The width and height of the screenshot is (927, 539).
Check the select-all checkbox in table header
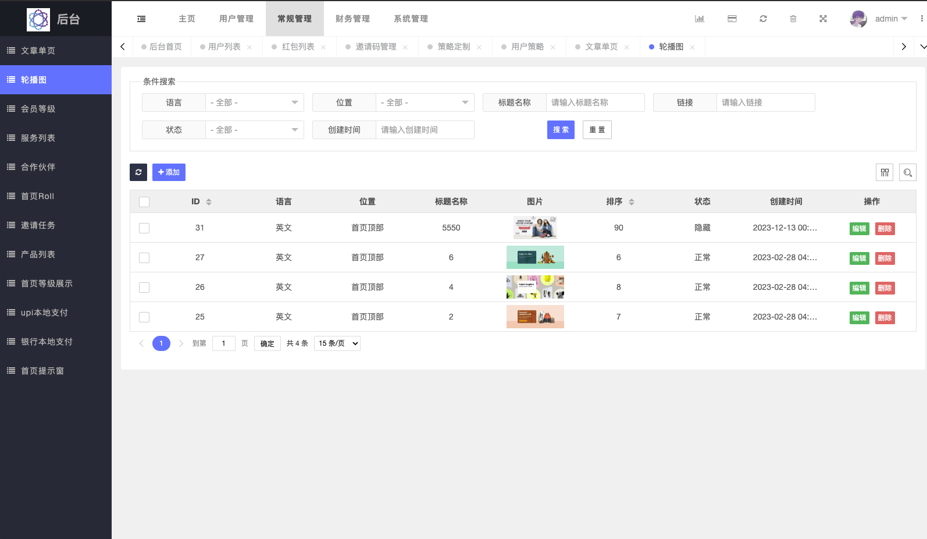click(144, 202)
